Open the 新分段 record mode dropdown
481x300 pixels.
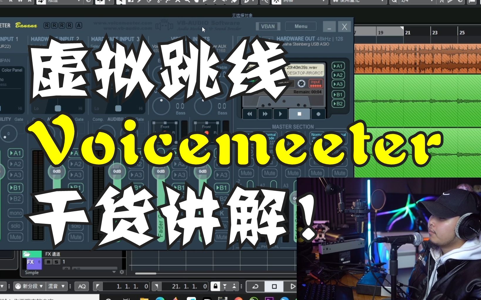(29, 286)
